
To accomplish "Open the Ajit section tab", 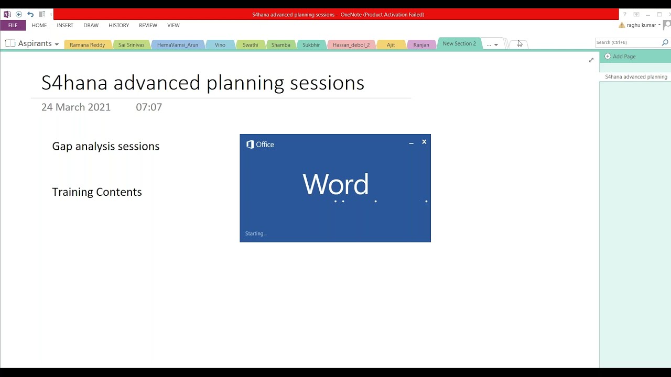I will coord(391,45).
